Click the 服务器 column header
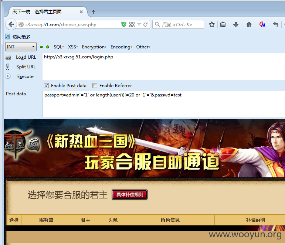285x245 pixels. (x=46, y=220)
